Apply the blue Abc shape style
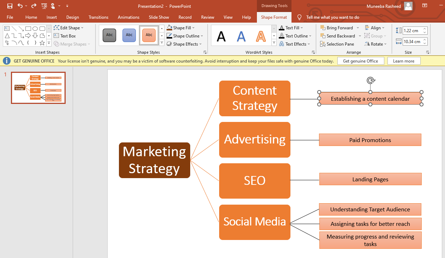This screenshot has height=258, width=445. tap(129, 35)
